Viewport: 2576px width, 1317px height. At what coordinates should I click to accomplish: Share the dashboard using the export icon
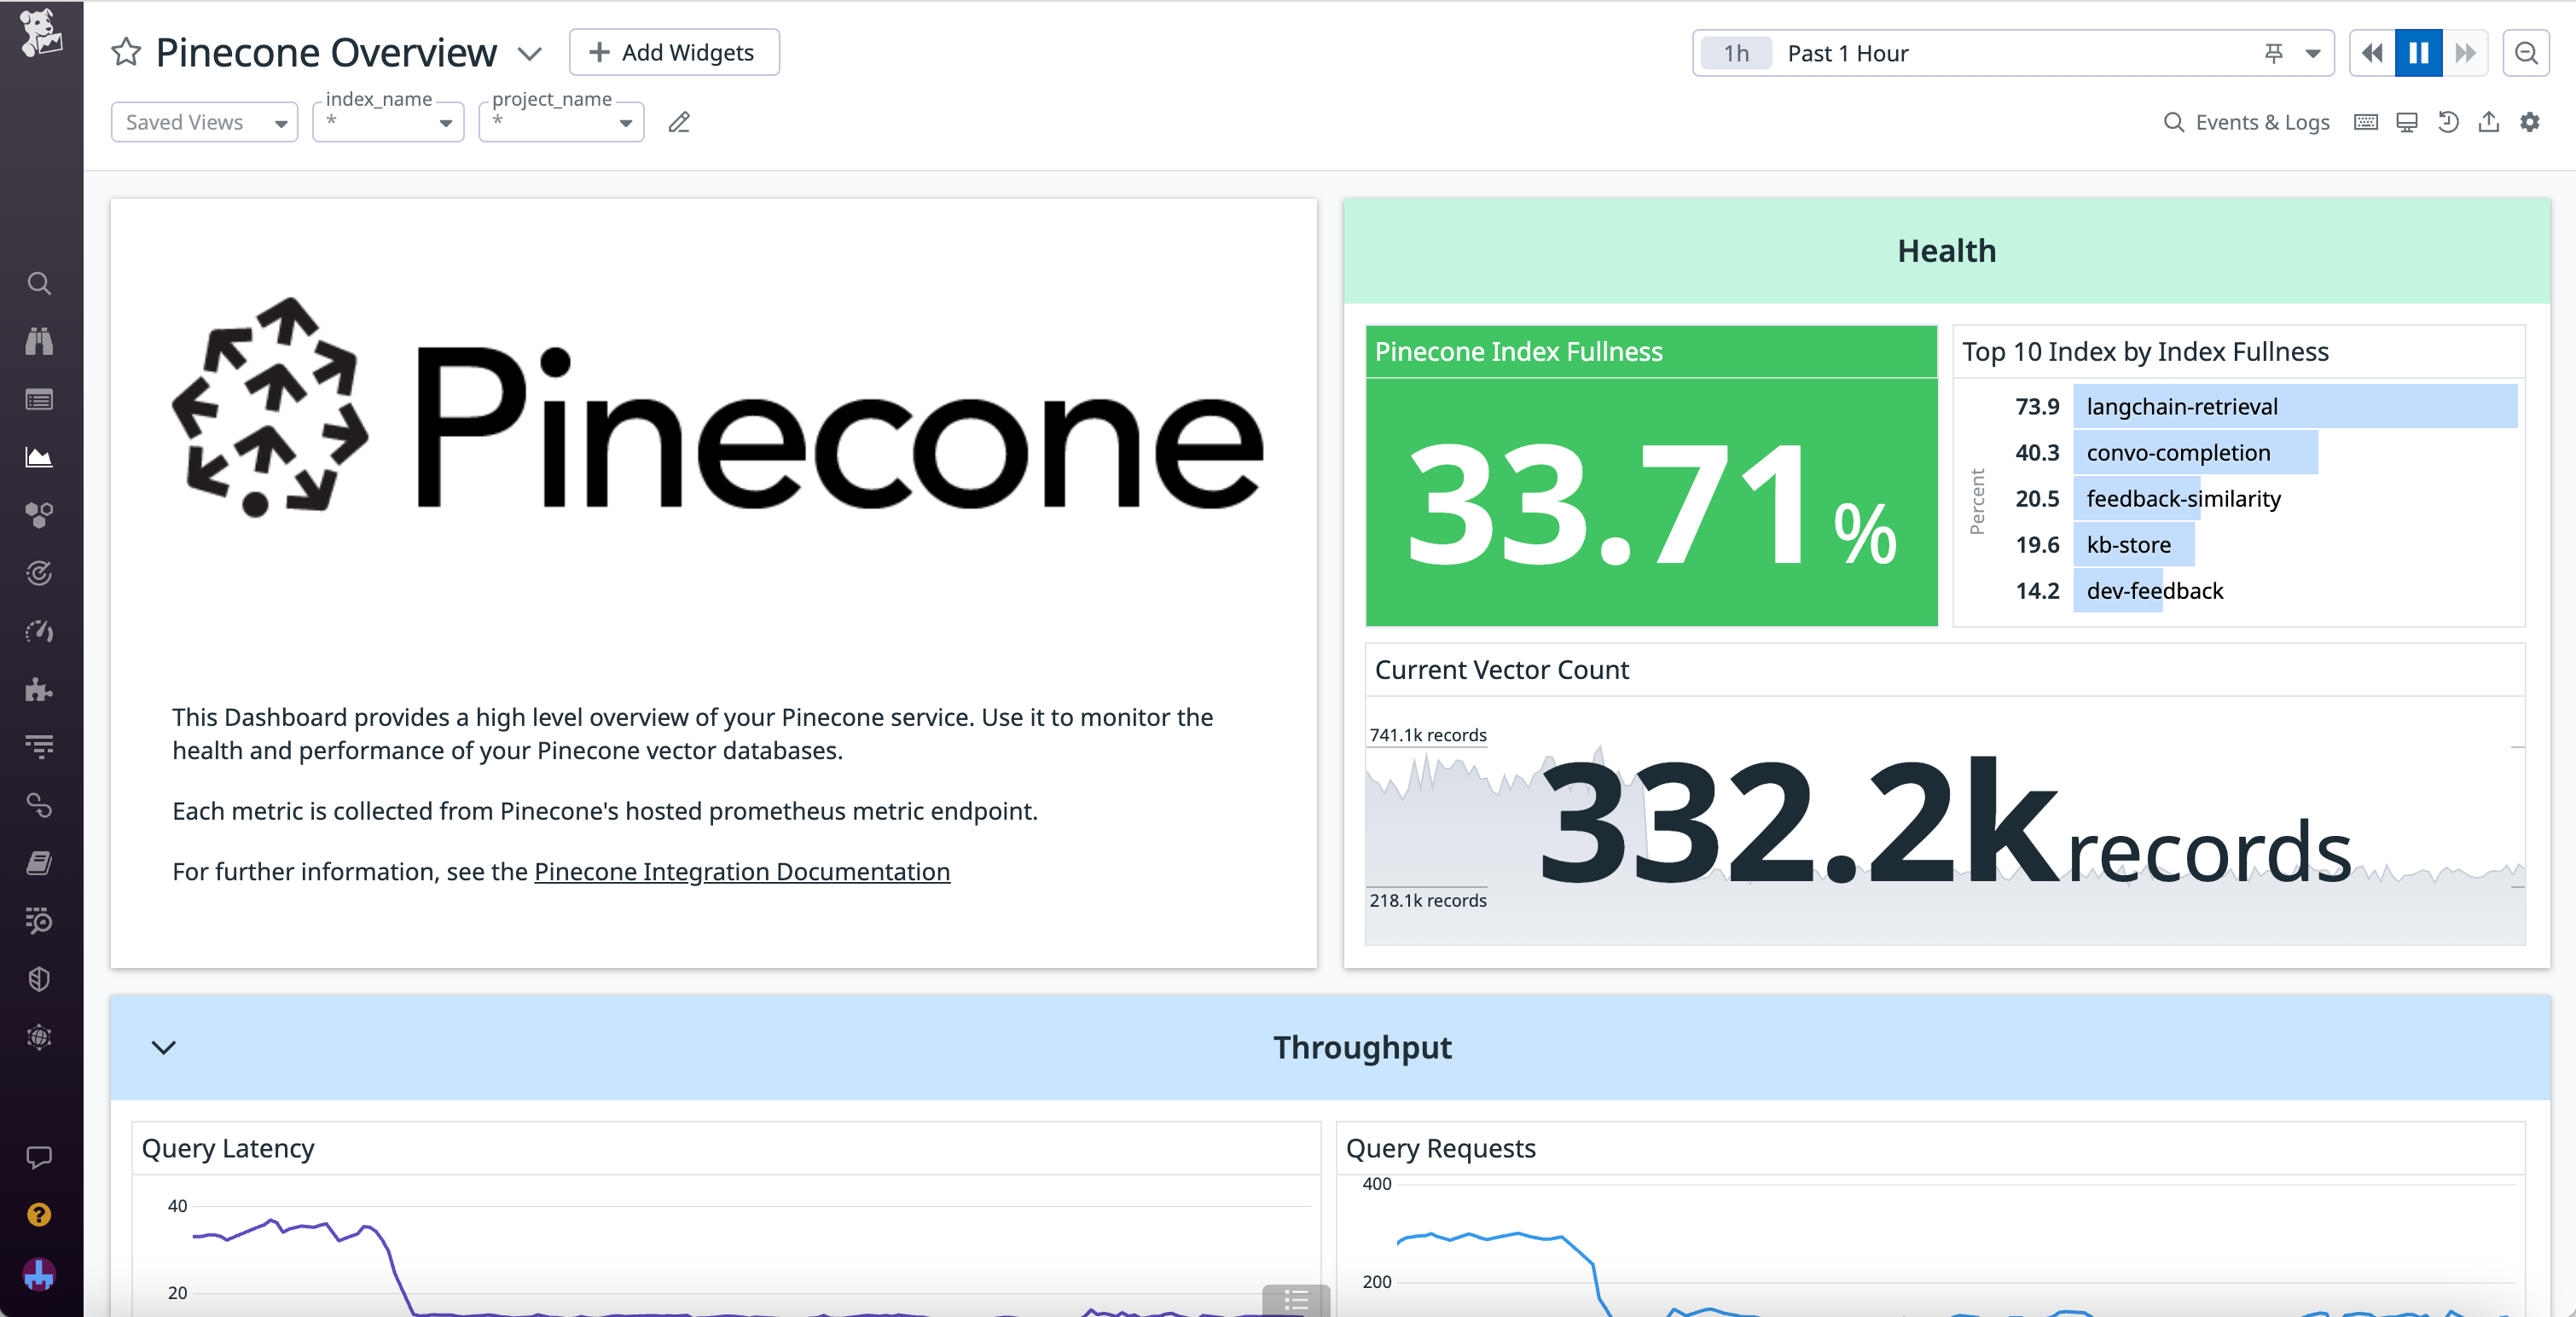2489,122
